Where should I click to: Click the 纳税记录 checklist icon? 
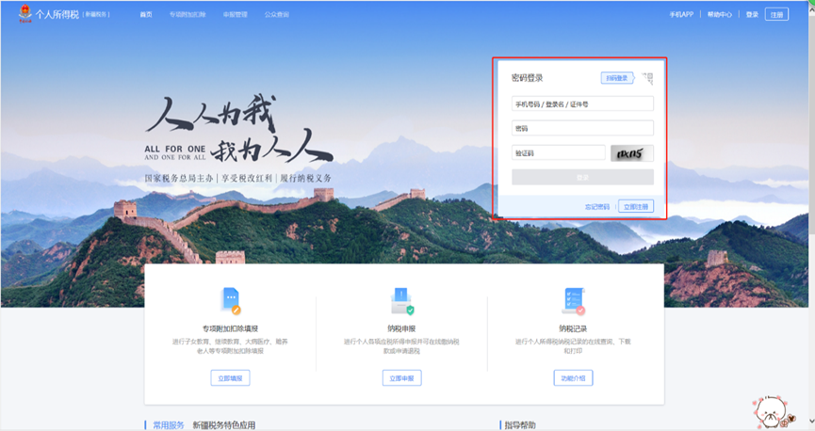[573, 300]
